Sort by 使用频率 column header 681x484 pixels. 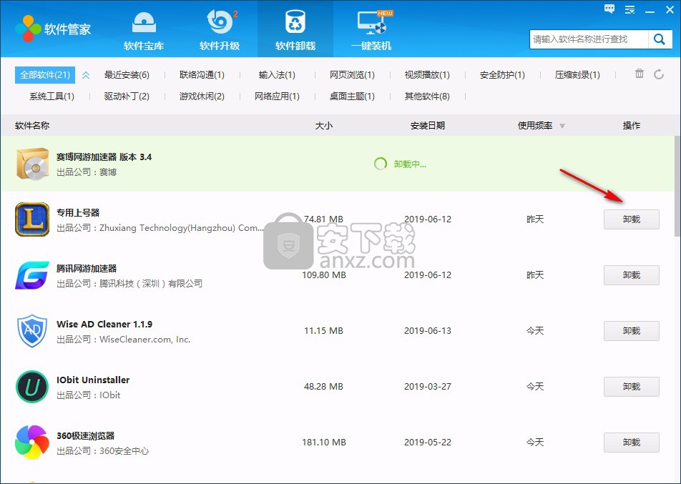(x=535, y=125)
